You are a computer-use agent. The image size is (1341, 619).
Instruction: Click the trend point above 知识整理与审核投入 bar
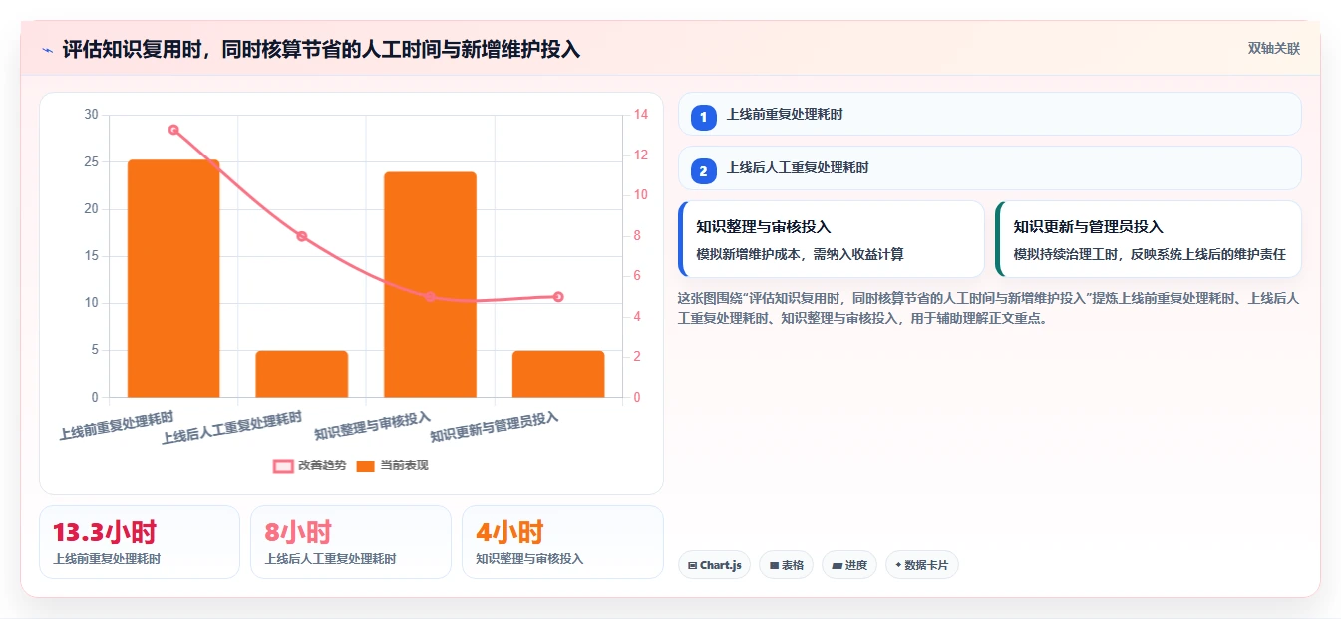[430, 297]
